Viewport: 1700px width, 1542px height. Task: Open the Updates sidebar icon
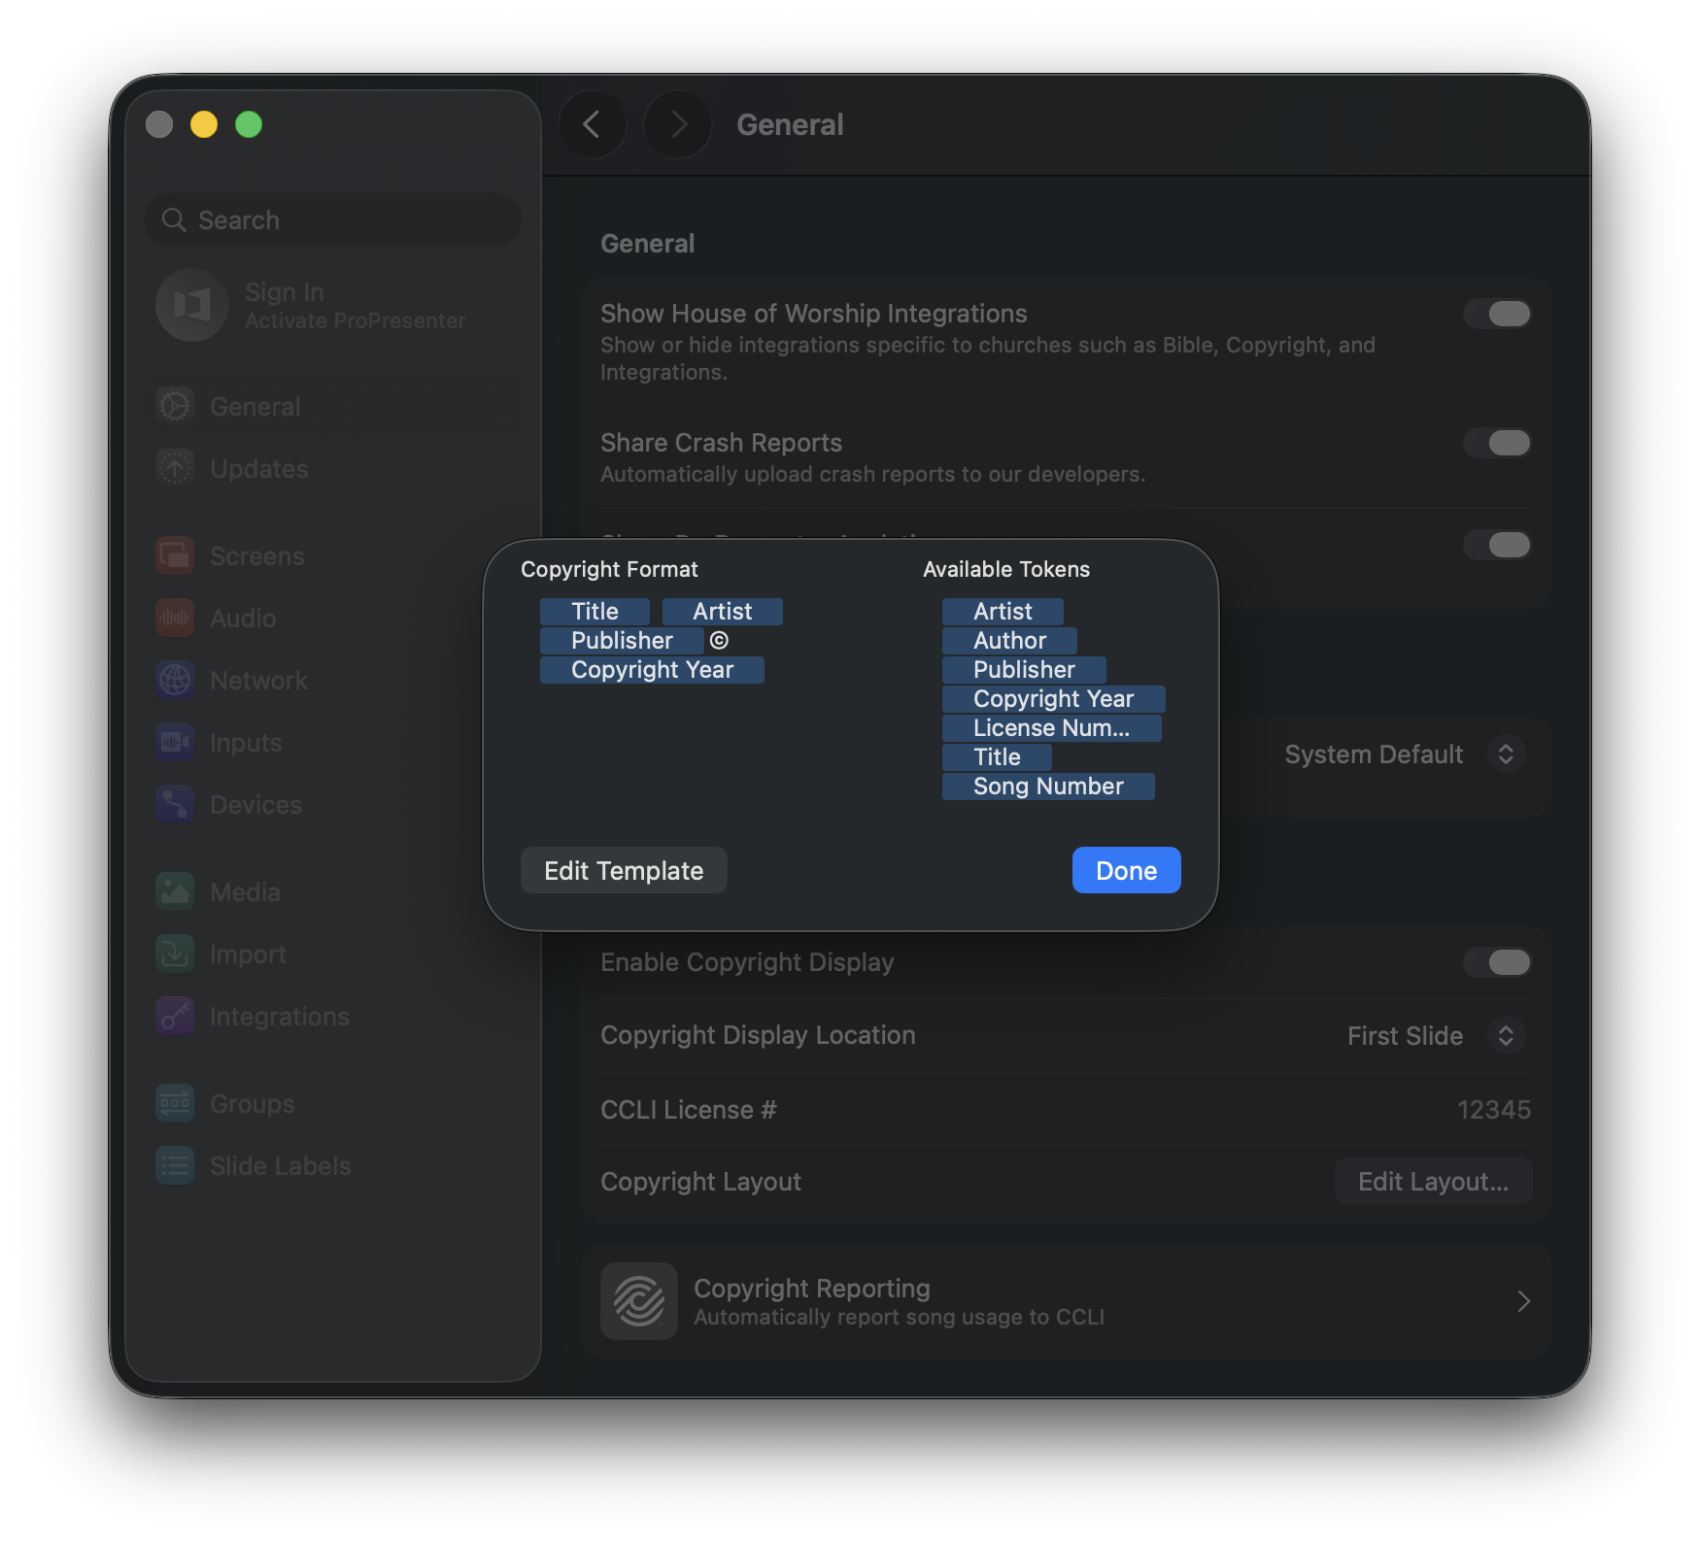click(x=175, y=468)
